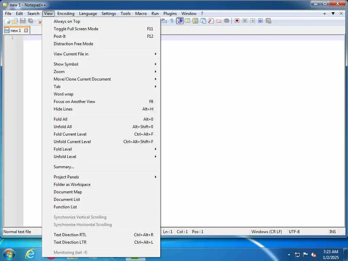The height and width of the screenshot is (261, 348).
Task: Click the Open file toolbar icon
Action: coord(15,21)
